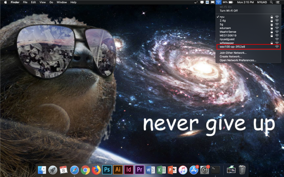Open Spotlight search magnifier icon
The width and height of the screenshot is (284, 177).
coord(271,2)
